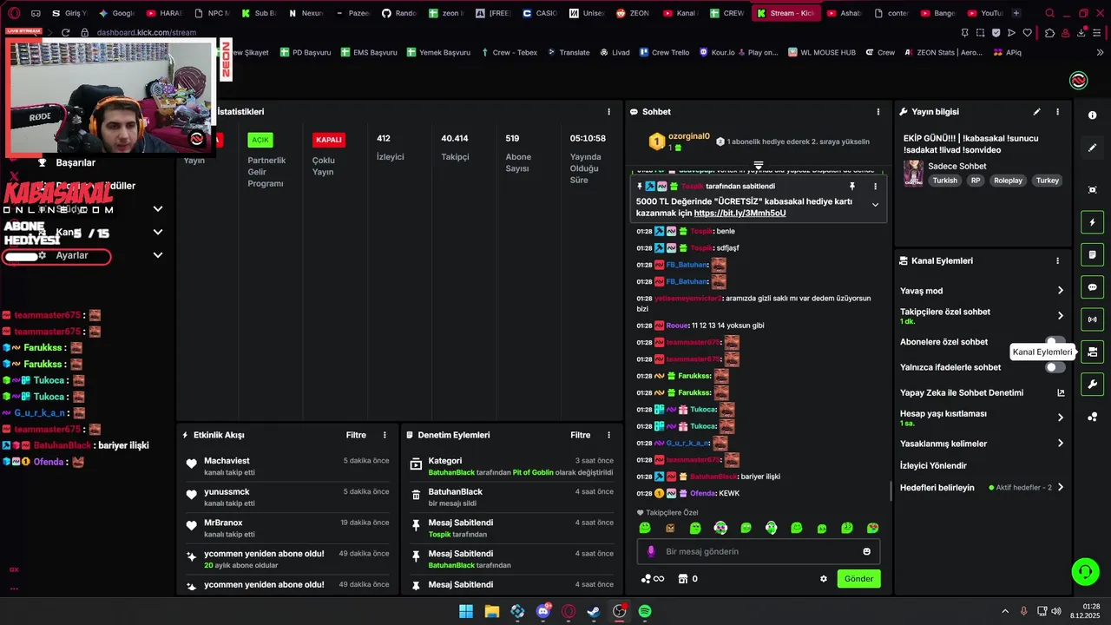Open Denetim Eylemleri Filtre dropdown
This screenshot has width=1111, height=625.
coord(580,435)
